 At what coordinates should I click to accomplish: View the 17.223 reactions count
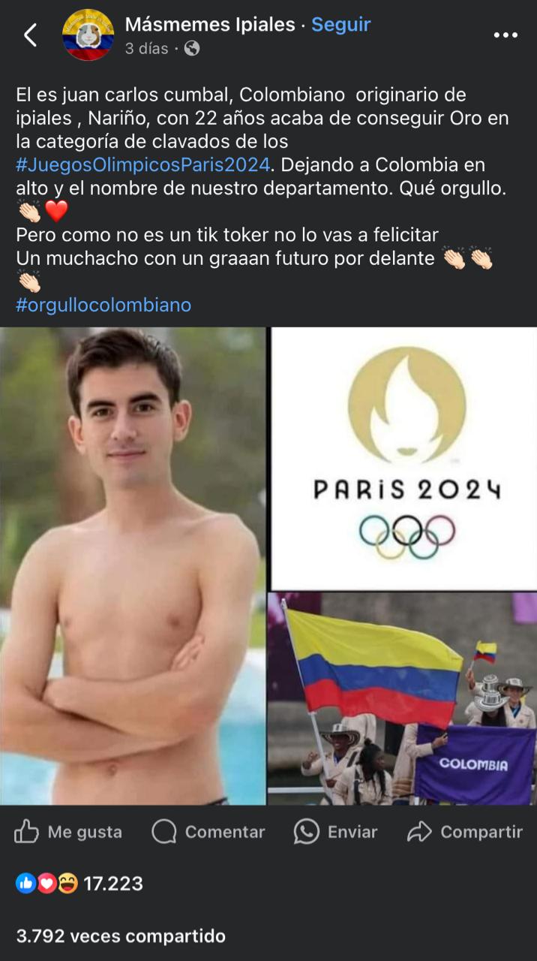tap(113, 884)
